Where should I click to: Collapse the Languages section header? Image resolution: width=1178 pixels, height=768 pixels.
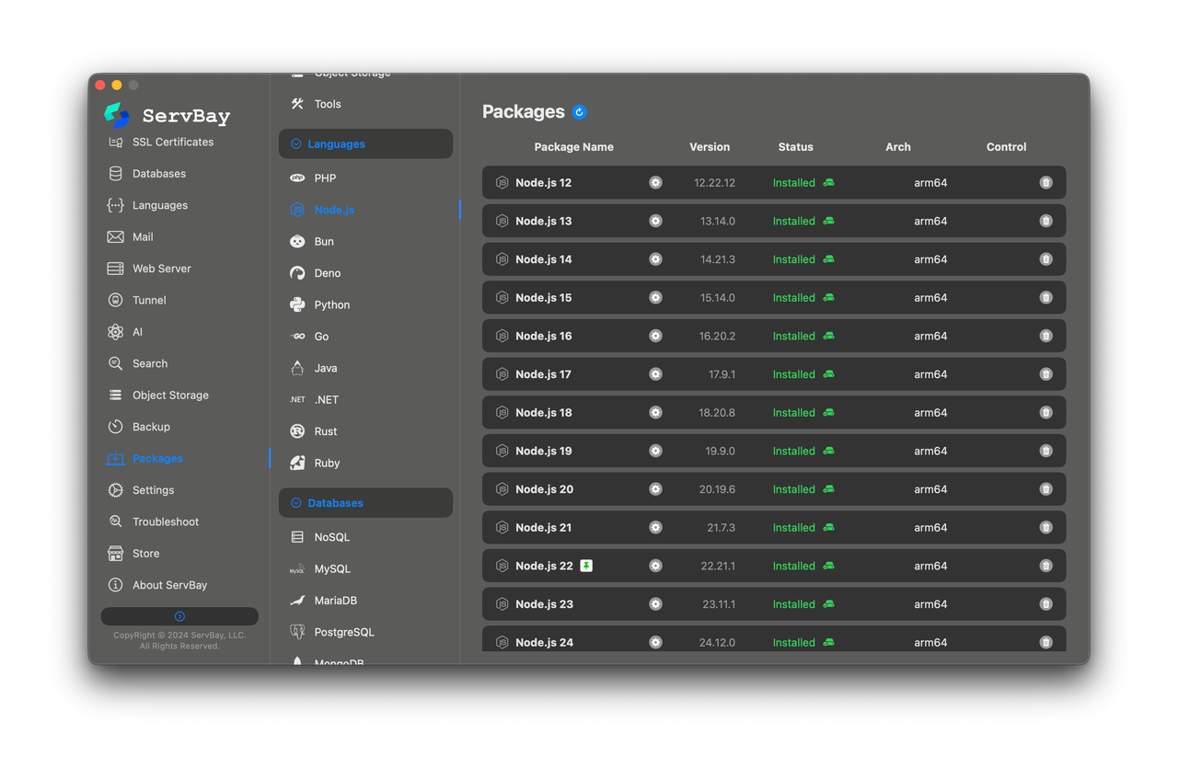(365, 143)
